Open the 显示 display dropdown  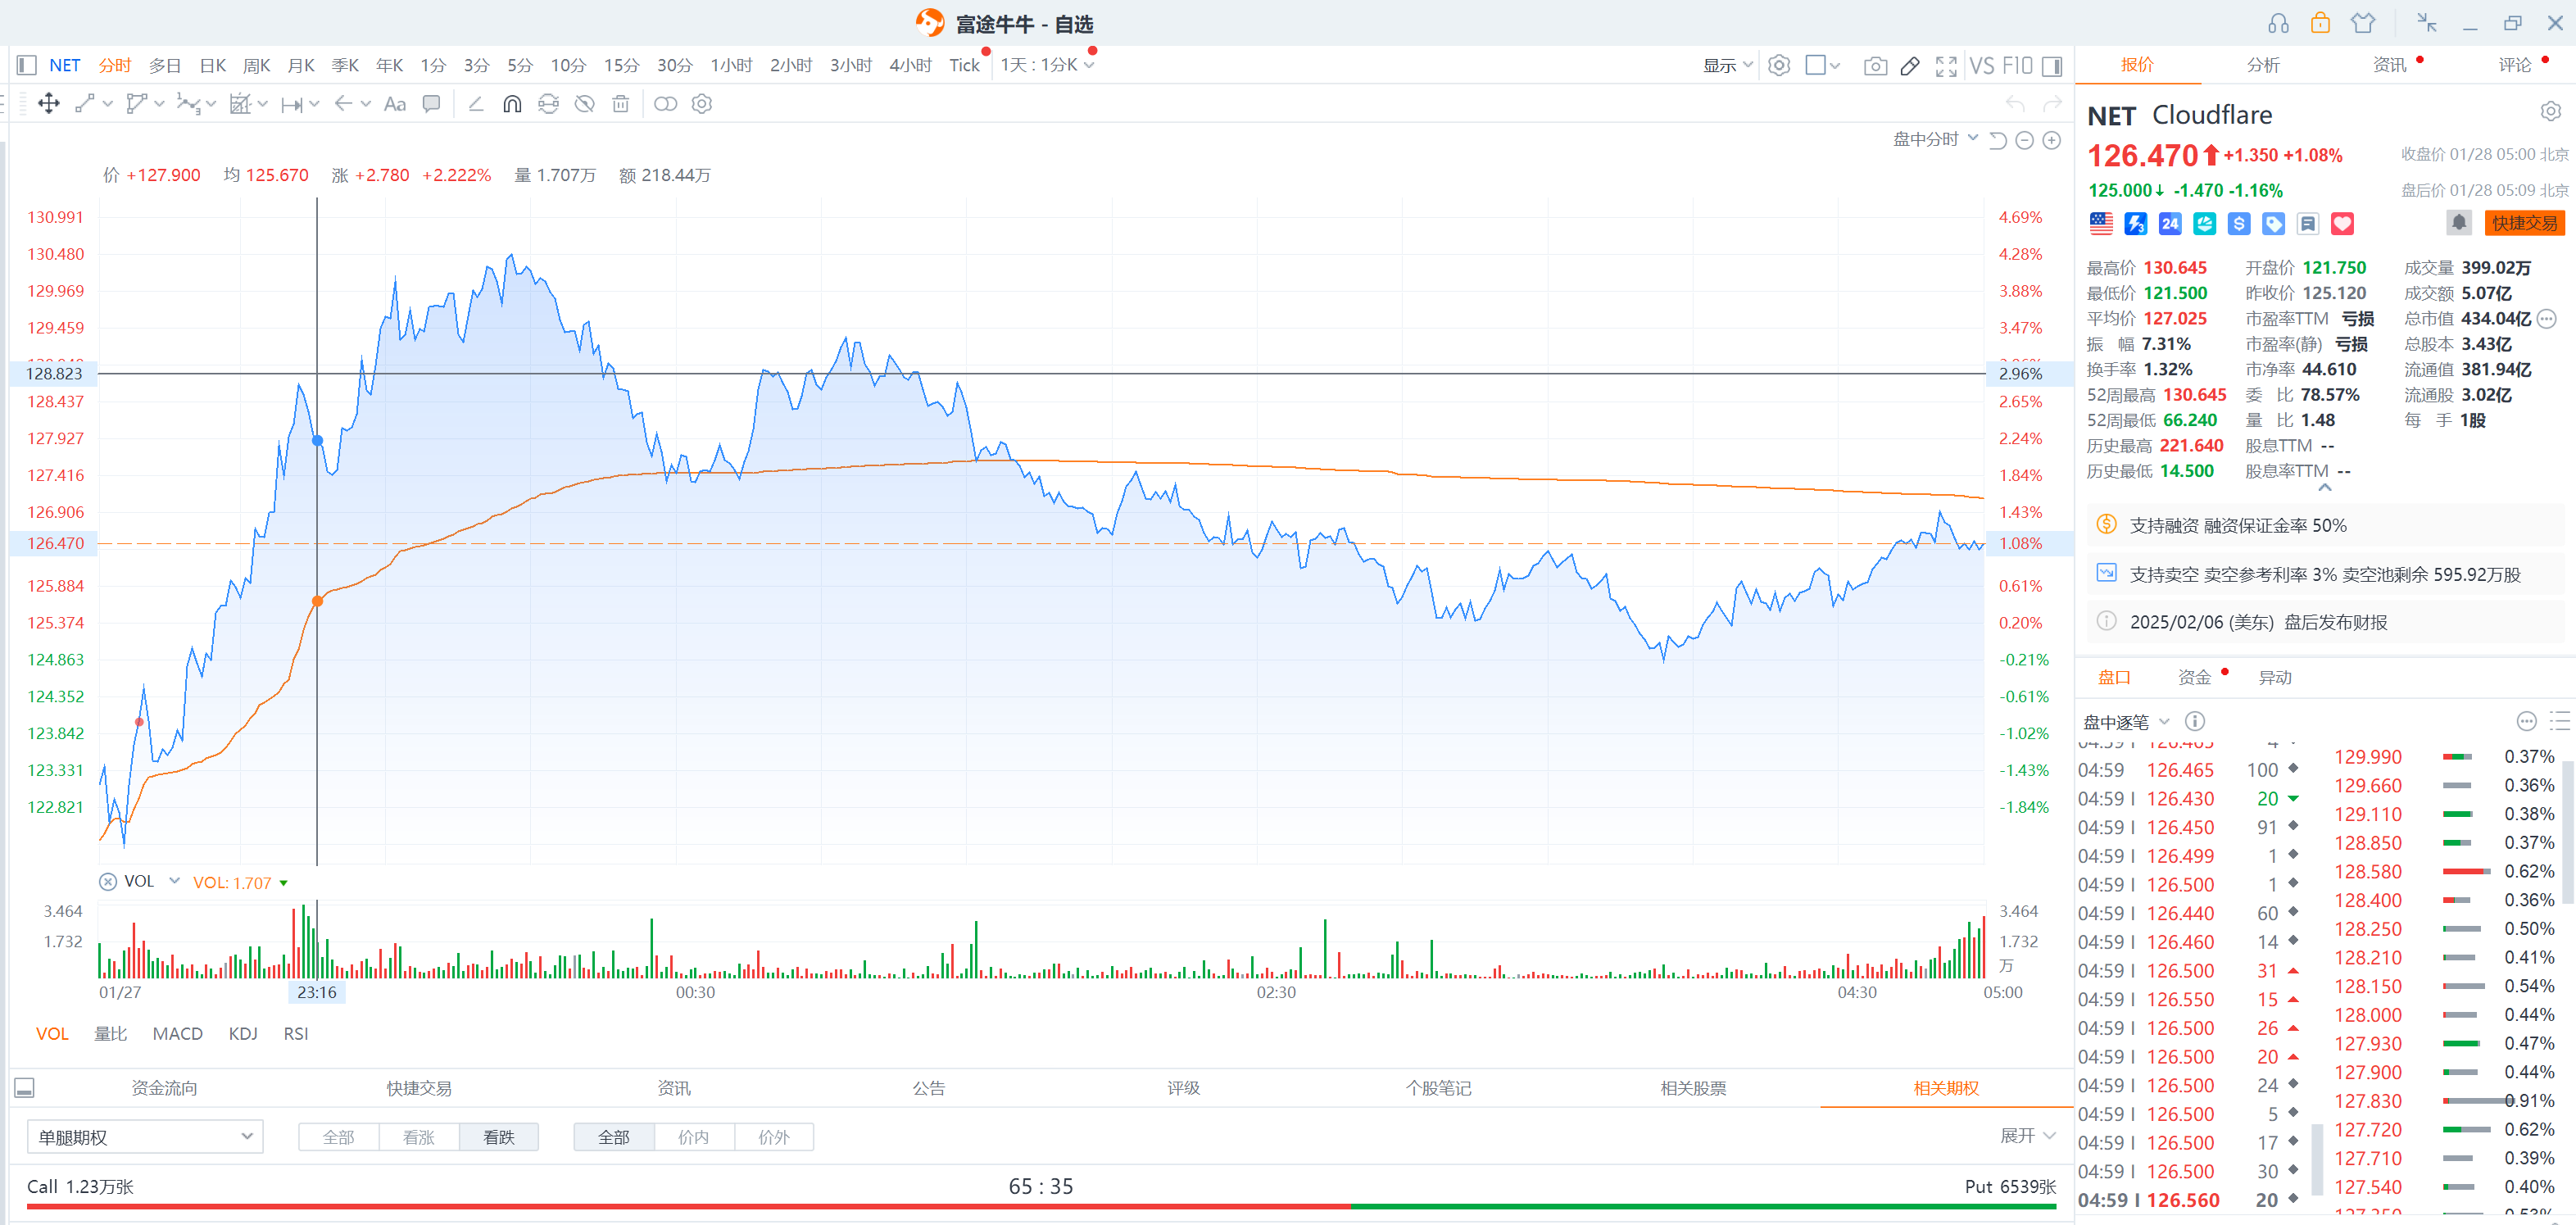click(x=1728, y=66)
